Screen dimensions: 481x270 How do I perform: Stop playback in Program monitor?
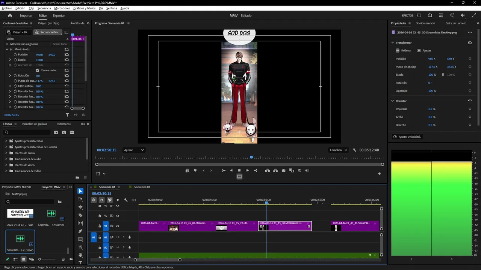pyautogui.click(x=239, y=171)
